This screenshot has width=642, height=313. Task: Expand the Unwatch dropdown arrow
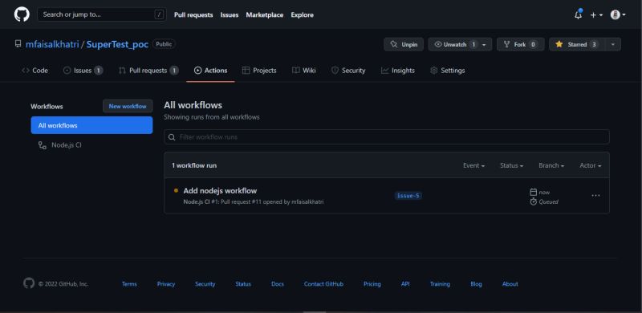click(x=485, y=44)
